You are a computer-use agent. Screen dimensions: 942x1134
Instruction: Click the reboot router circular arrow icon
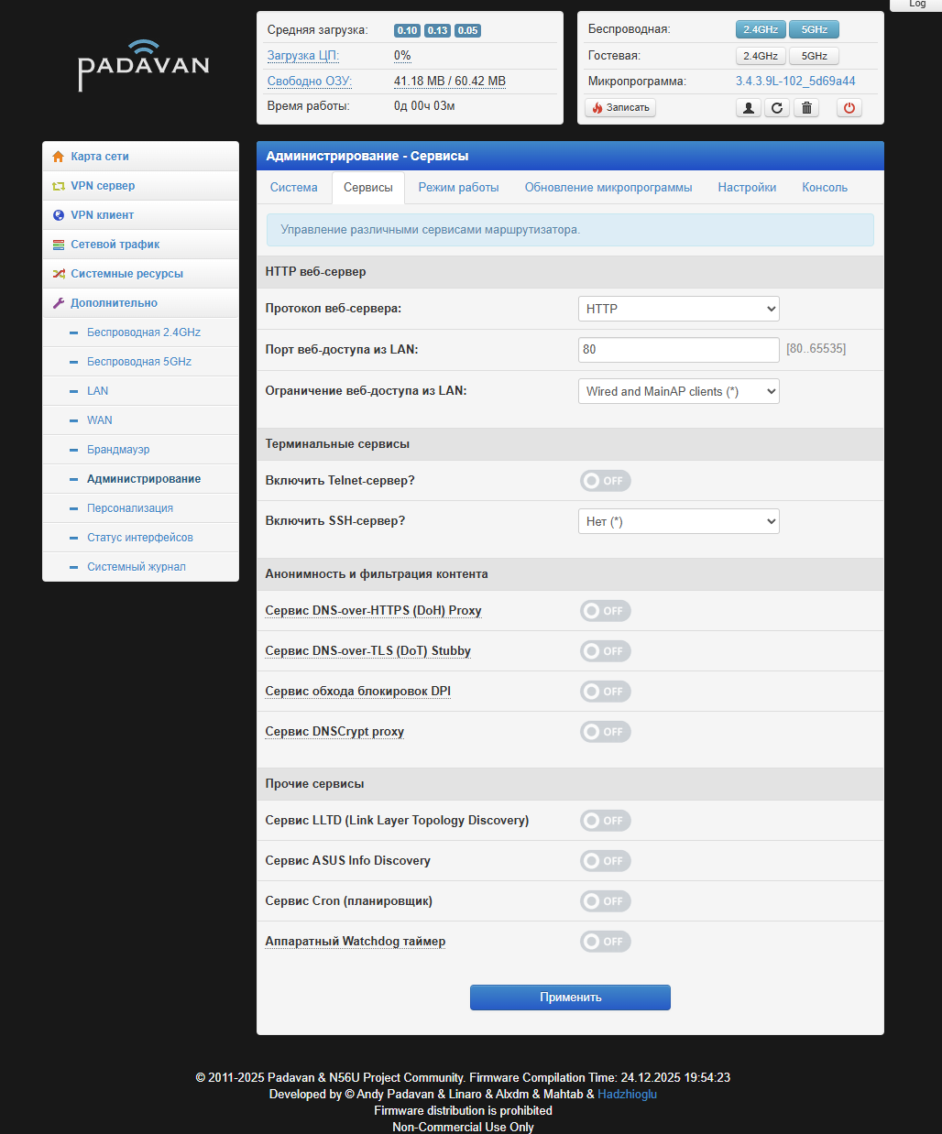pos(777,108)
